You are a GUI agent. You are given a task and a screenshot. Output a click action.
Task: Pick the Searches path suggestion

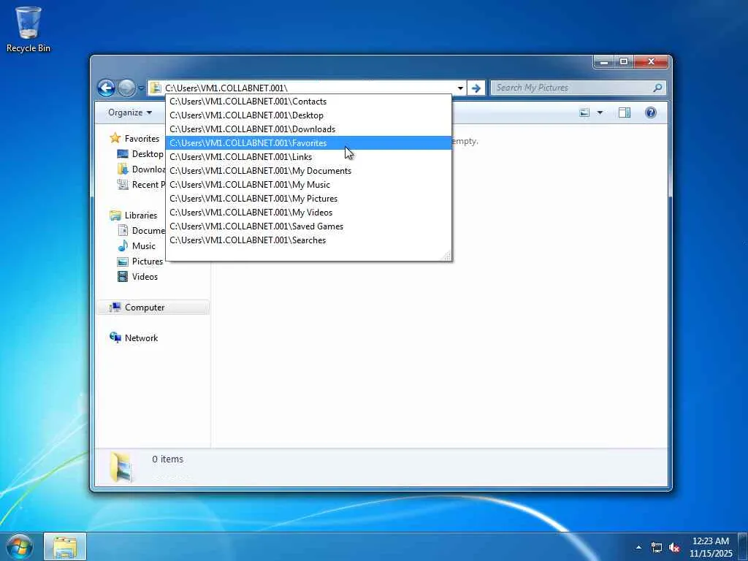pyautogui.click(x=308, y=240)
